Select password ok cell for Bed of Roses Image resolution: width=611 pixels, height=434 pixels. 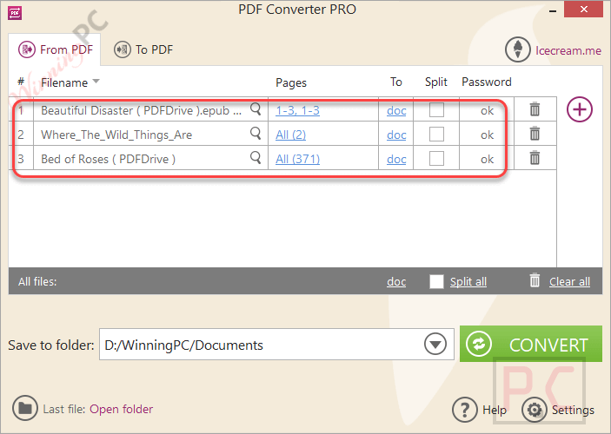(487, 159)
